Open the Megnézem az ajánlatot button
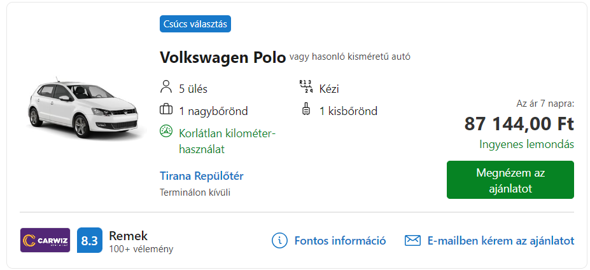The image size is (590, 270). 510,180
